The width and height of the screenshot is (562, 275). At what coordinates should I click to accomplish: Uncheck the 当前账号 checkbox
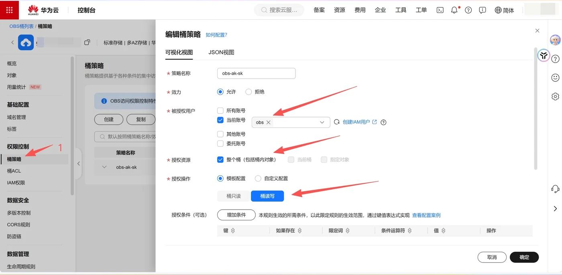pos(220,120)
